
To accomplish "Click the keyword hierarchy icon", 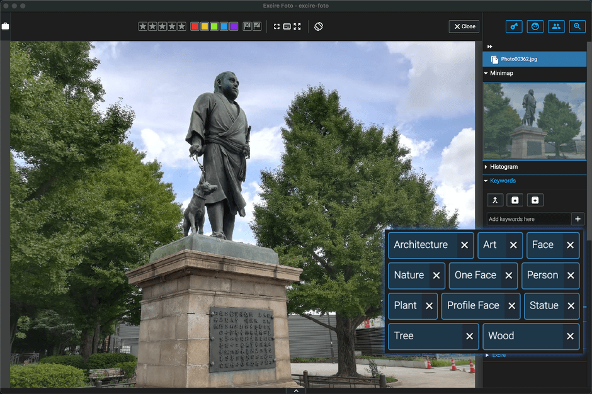I will pyautogui.click(x=495, y=200).
